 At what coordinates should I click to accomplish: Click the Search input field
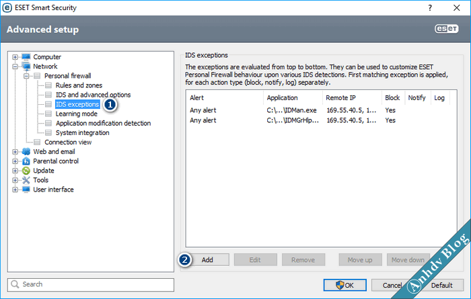(x=90, y=285)
